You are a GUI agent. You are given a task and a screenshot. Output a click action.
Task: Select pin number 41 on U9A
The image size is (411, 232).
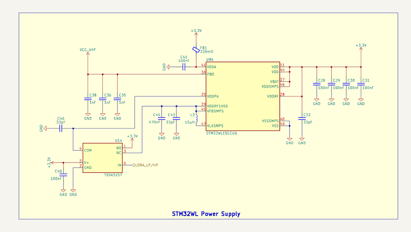(203, 65)
